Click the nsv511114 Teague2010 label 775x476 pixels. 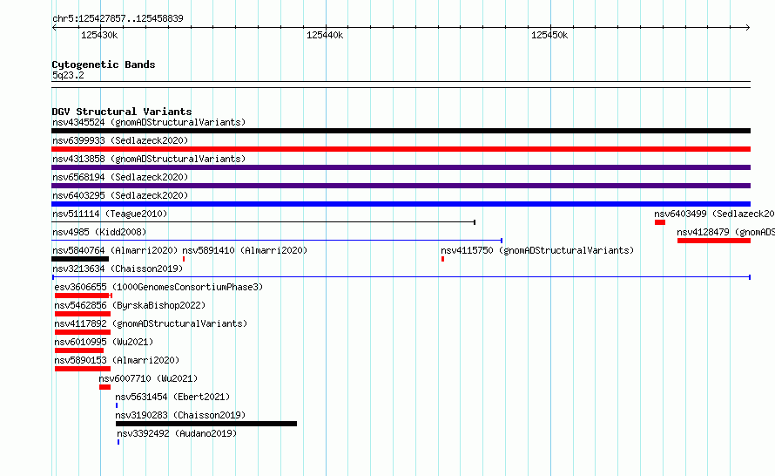point(110,214)
